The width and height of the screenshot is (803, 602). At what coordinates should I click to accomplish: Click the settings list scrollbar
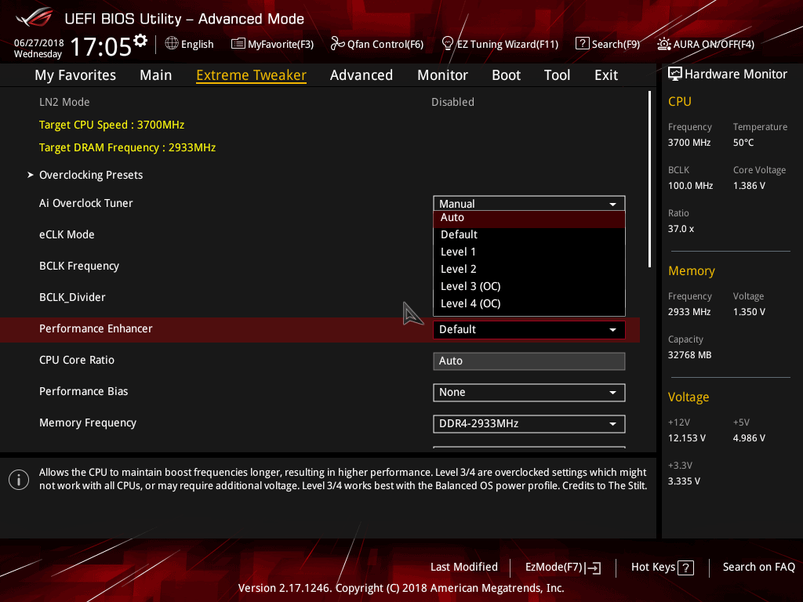tap(649, 180)
